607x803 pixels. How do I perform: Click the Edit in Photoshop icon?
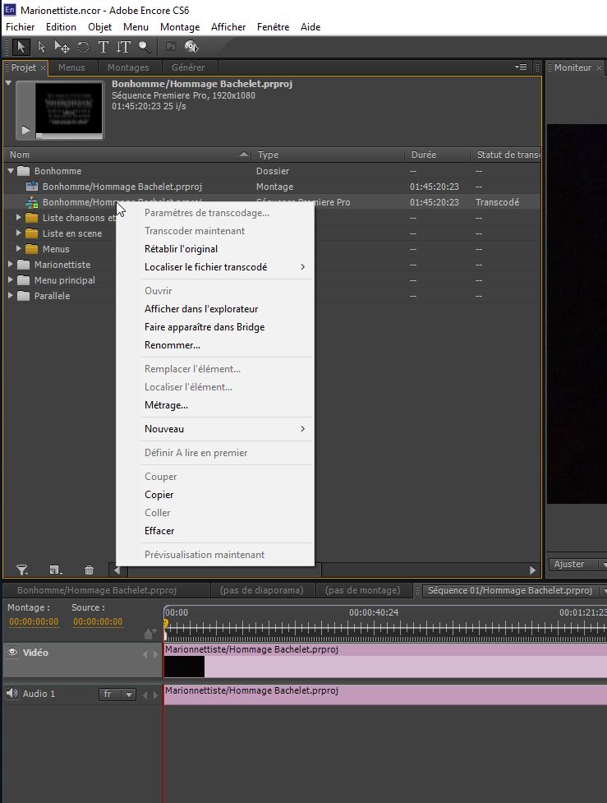171,47
